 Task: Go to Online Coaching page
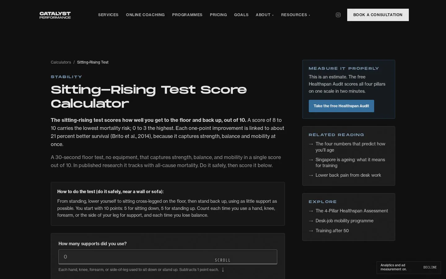click(145, 15)
